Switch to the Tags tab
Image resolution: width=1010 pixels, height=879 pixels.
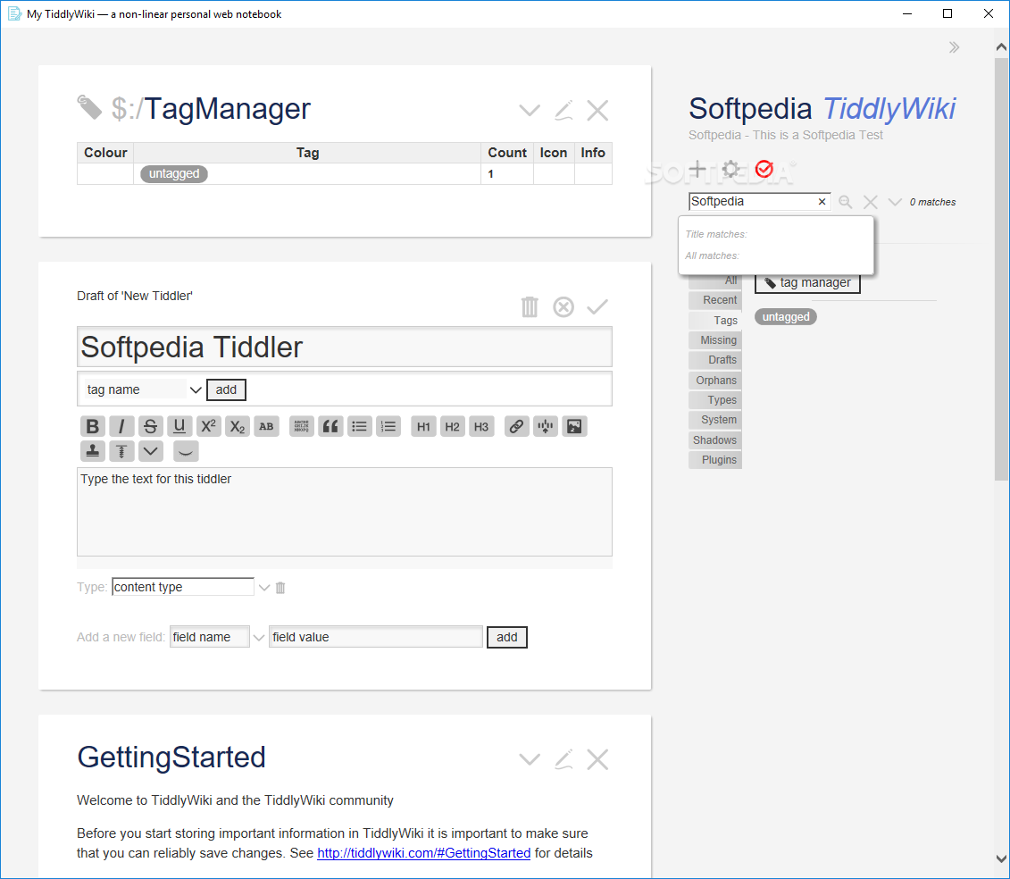coord(715,321)
